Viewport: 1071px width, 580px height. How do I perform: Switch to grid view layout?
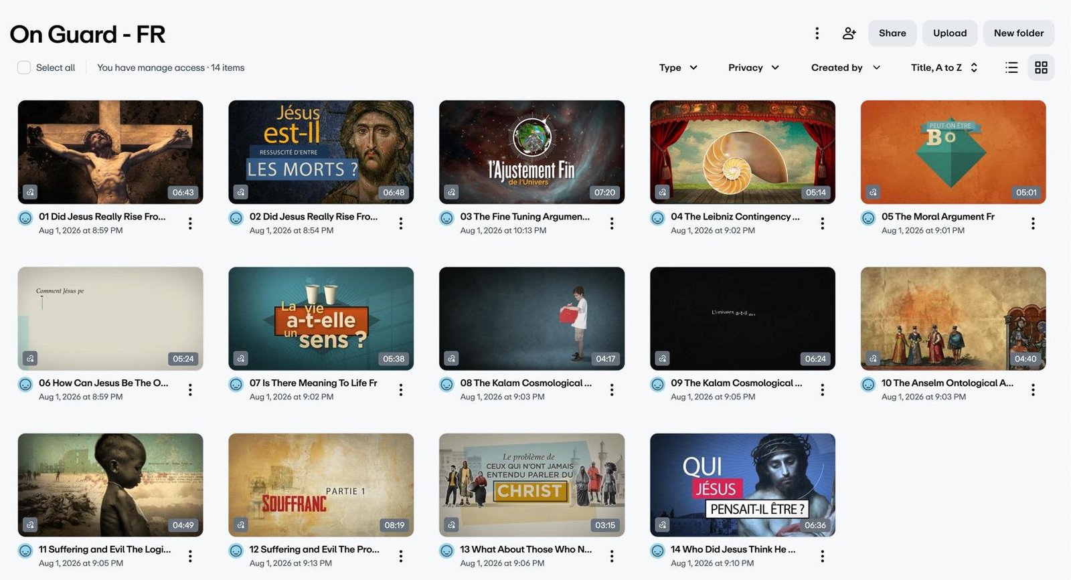1041,68
